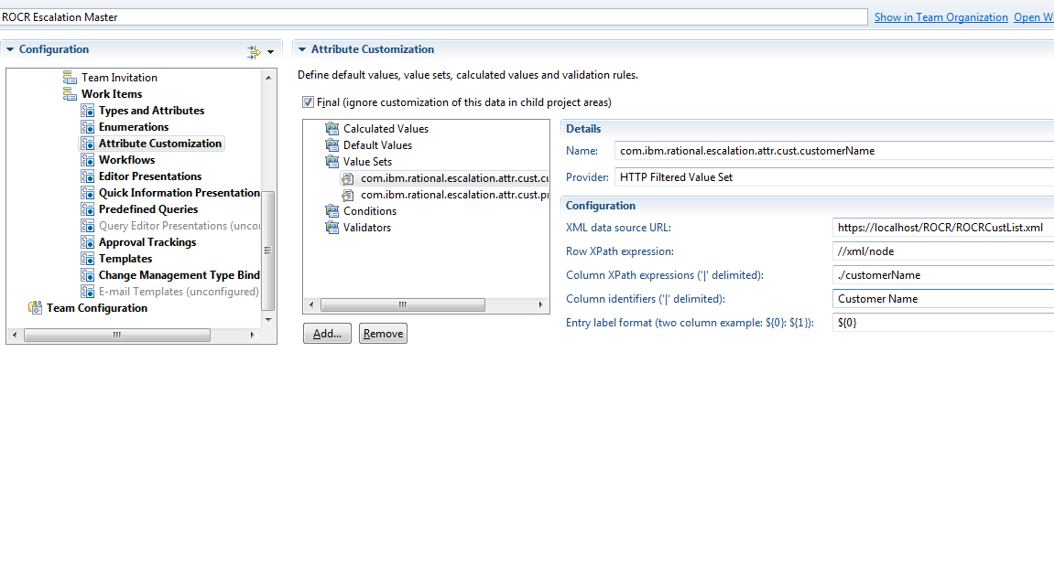The height and width of the screenshot is (576, 1054).
Task: Open the Show in Team Organization link
Action: click(940, 17)
